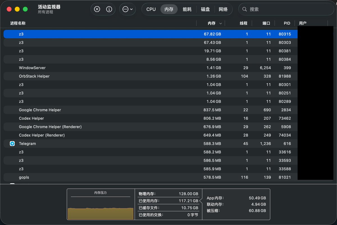Sort by PID column header

pos(287,23)
